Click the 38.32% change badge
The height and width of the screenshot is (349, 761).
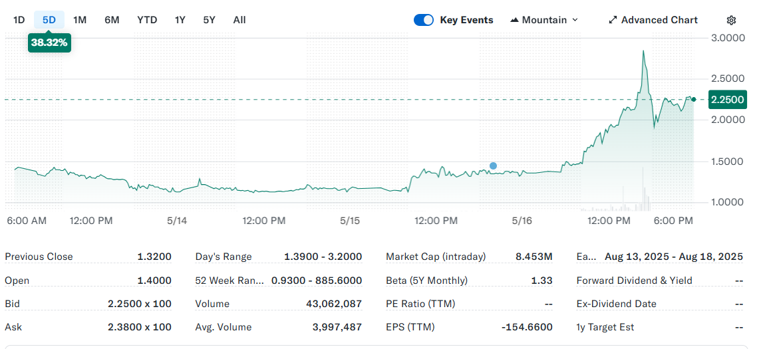[49, 43]
